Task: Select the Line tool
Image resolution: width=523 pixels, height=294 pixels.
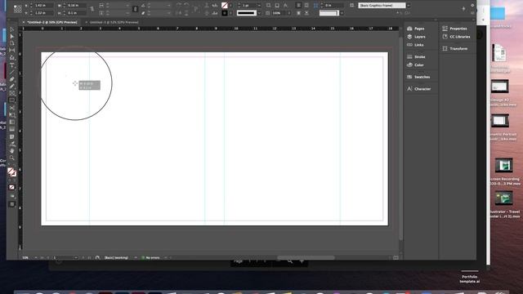Action: tap(12, 73)
